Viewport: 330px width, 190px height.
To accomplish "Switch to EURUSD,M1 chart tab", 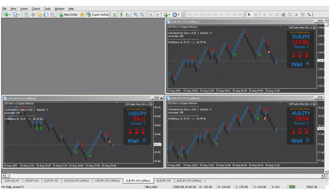I will (12, 180).
